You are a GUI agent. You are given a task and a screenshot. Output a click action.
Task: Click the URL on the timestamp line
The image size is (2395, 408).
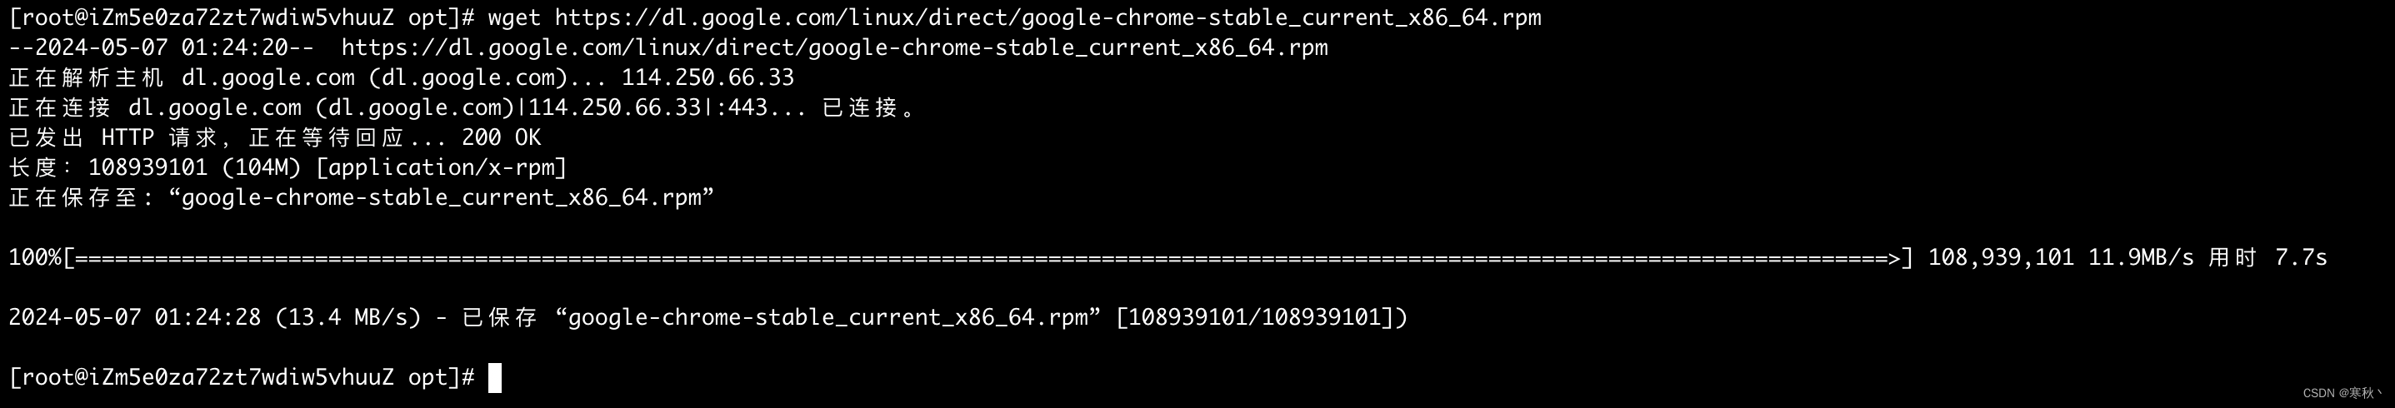834,47
